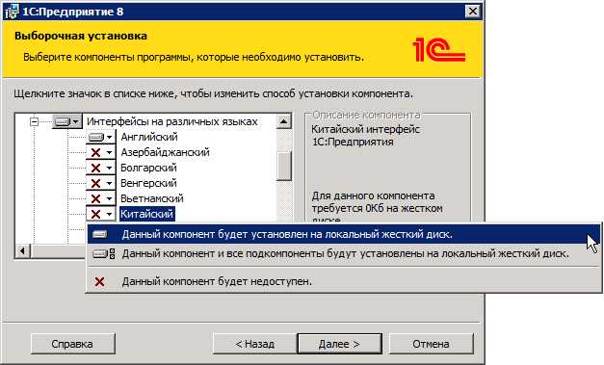Click the drive icon next to Английский

96,137
